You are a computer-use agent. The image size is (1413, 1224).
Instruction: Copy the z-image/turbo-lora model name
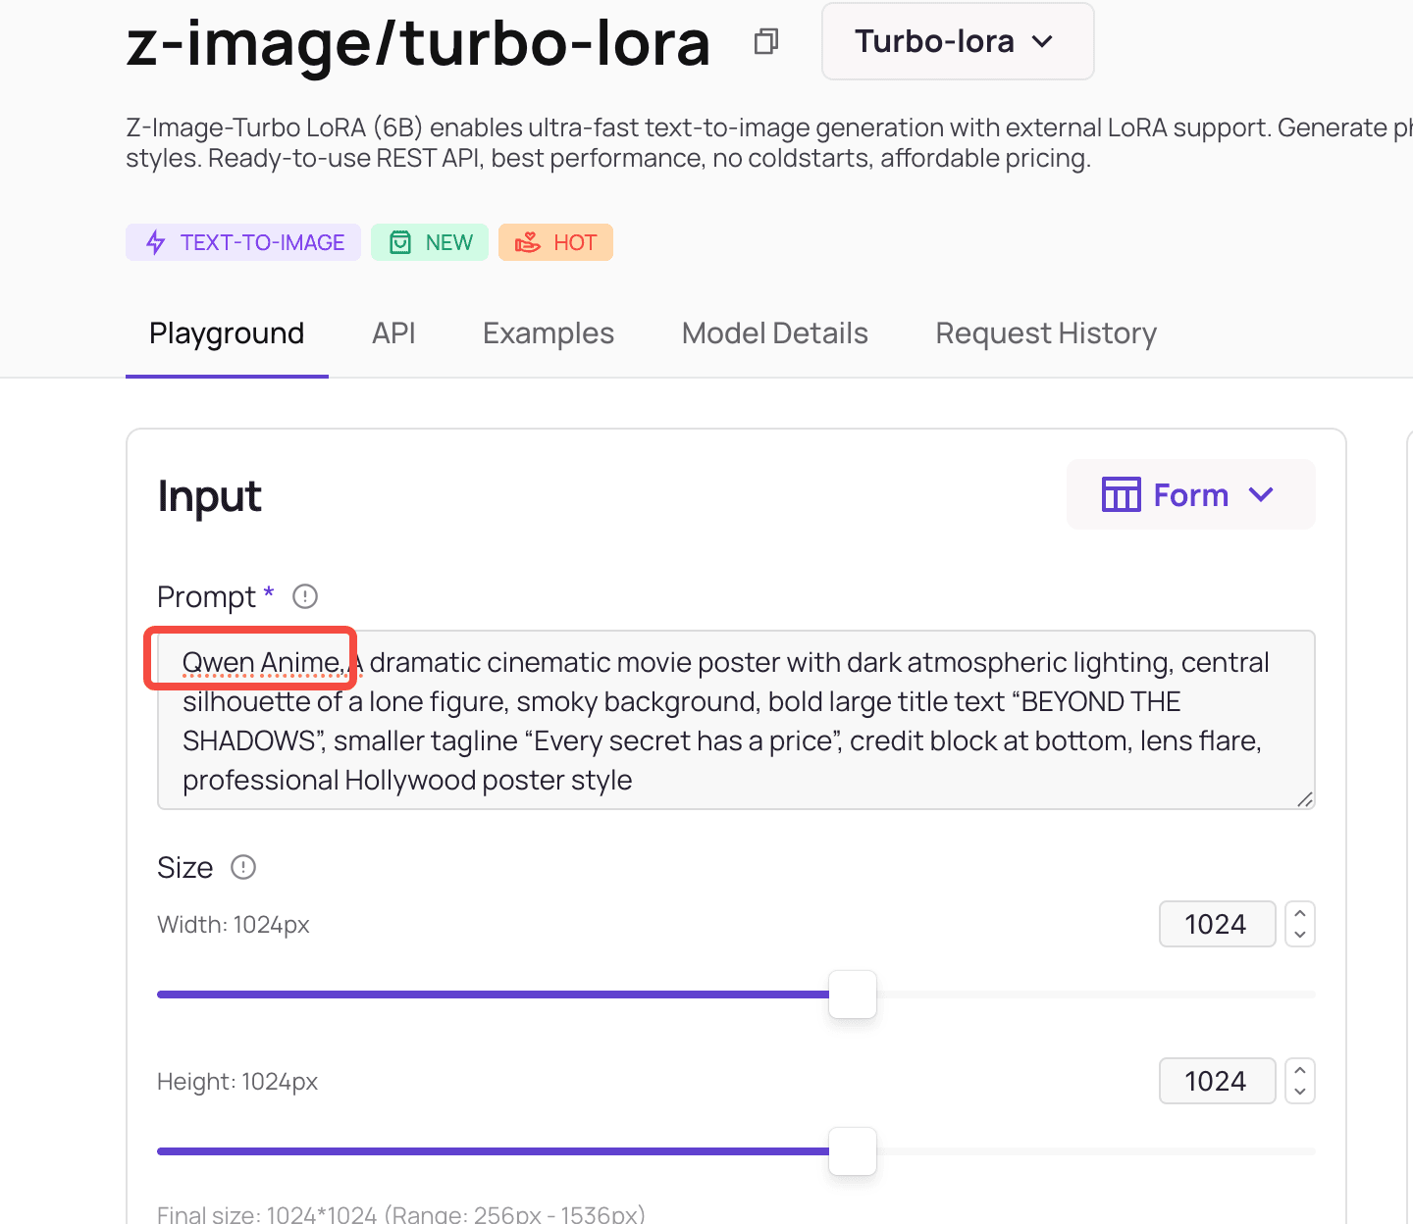(x=765, y=41)
